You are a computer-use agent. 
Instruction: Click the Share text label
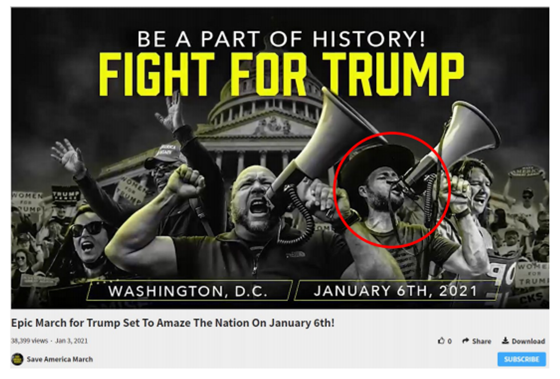click(481, 341)
